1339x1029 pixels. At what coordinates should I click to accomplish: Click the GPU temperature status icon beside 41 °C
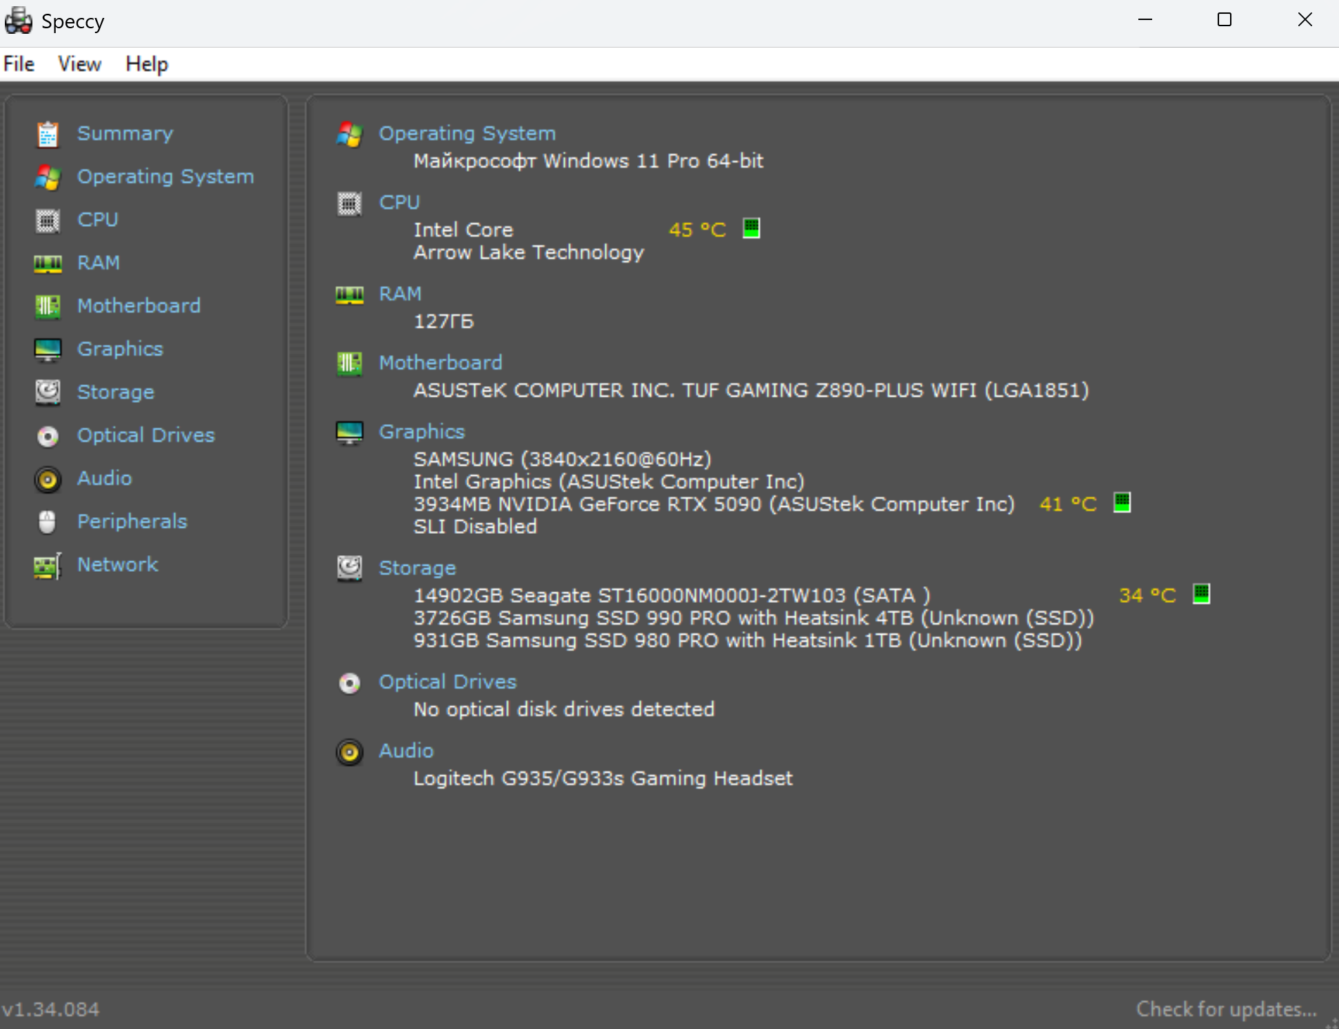click(1122, 502)
